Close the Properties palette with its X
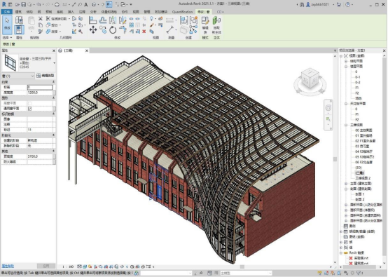The height and width of the screenshot is (277, 388). pyautogui.click(x=54, y=50)
